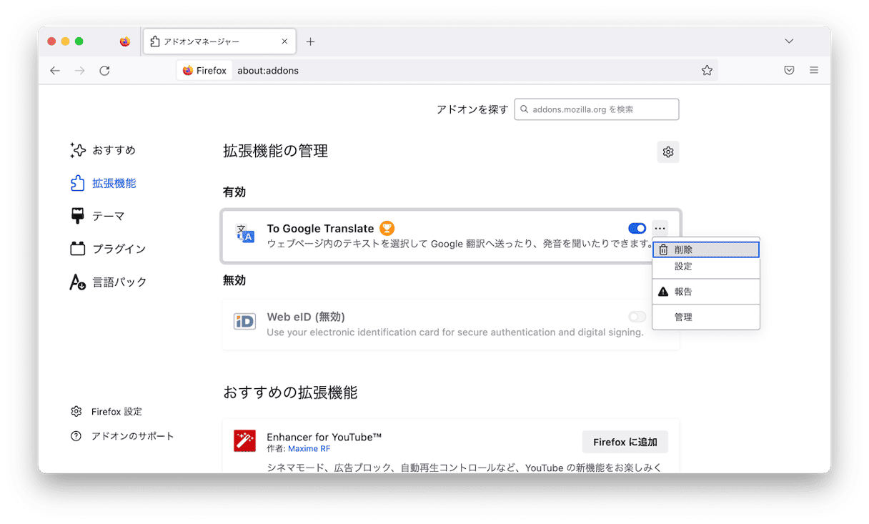The image size is (869, 524).
Task: Click the To Google Translate extension icon
Action: (245, 234)
